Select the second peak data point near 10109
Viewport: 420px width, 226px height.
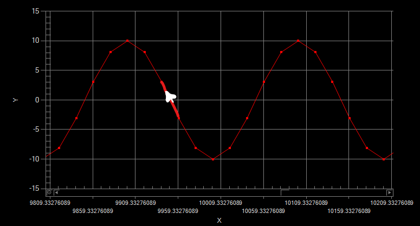coord(298,41)
